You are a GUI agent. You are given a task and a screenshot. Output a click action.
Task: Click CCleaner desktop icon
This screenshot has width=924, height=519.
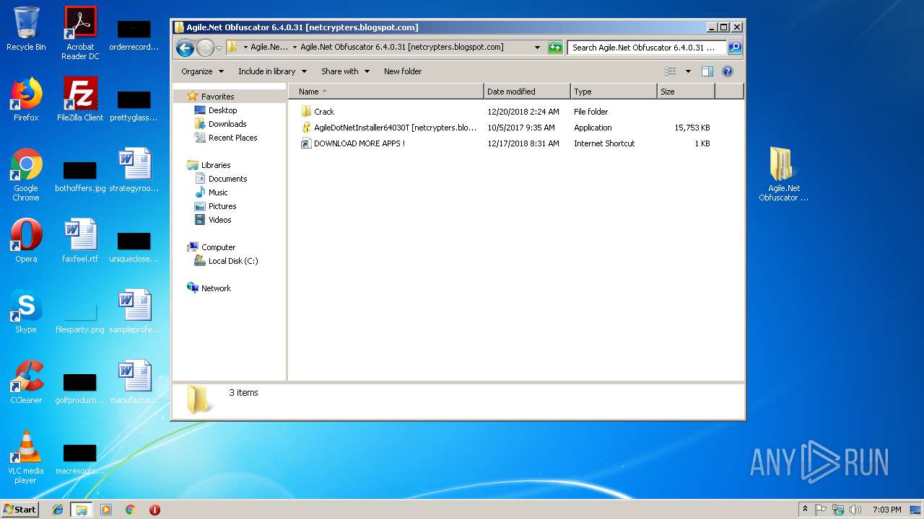click(x=26, y=382)
